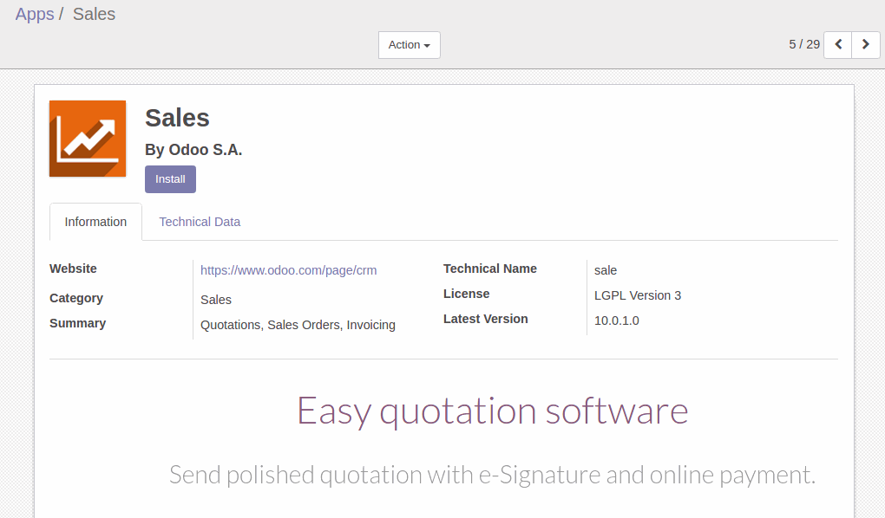This screenshot has height=518, width=885.
Task: Select the Sales module title heading
Action: [177, 119]
